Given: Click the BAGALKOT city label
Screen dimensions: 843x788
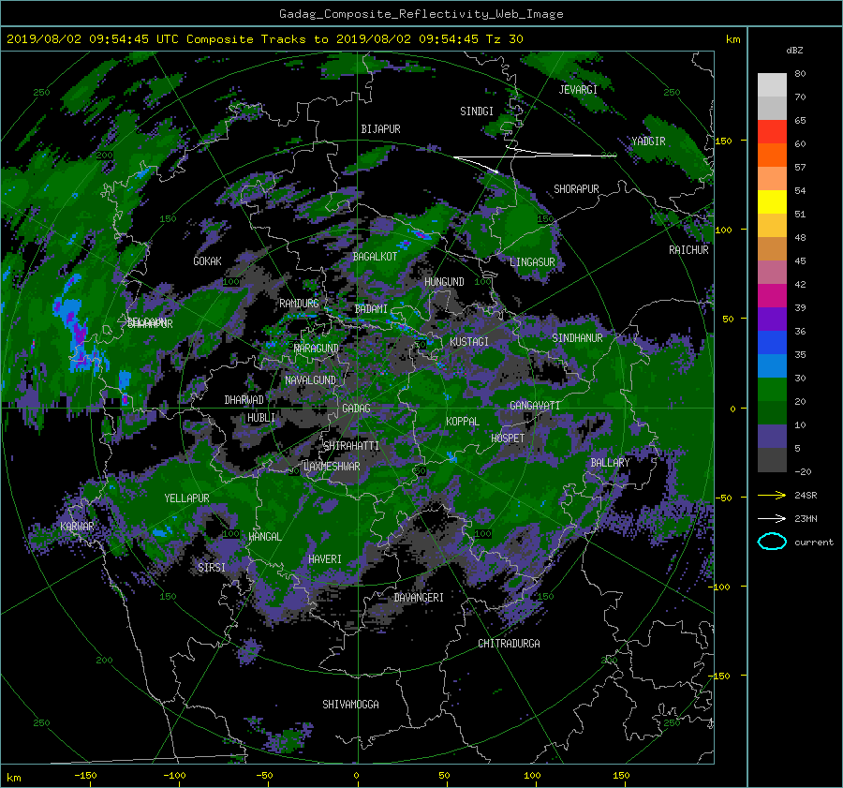Looking at the screenshot, I should point(375,257).
